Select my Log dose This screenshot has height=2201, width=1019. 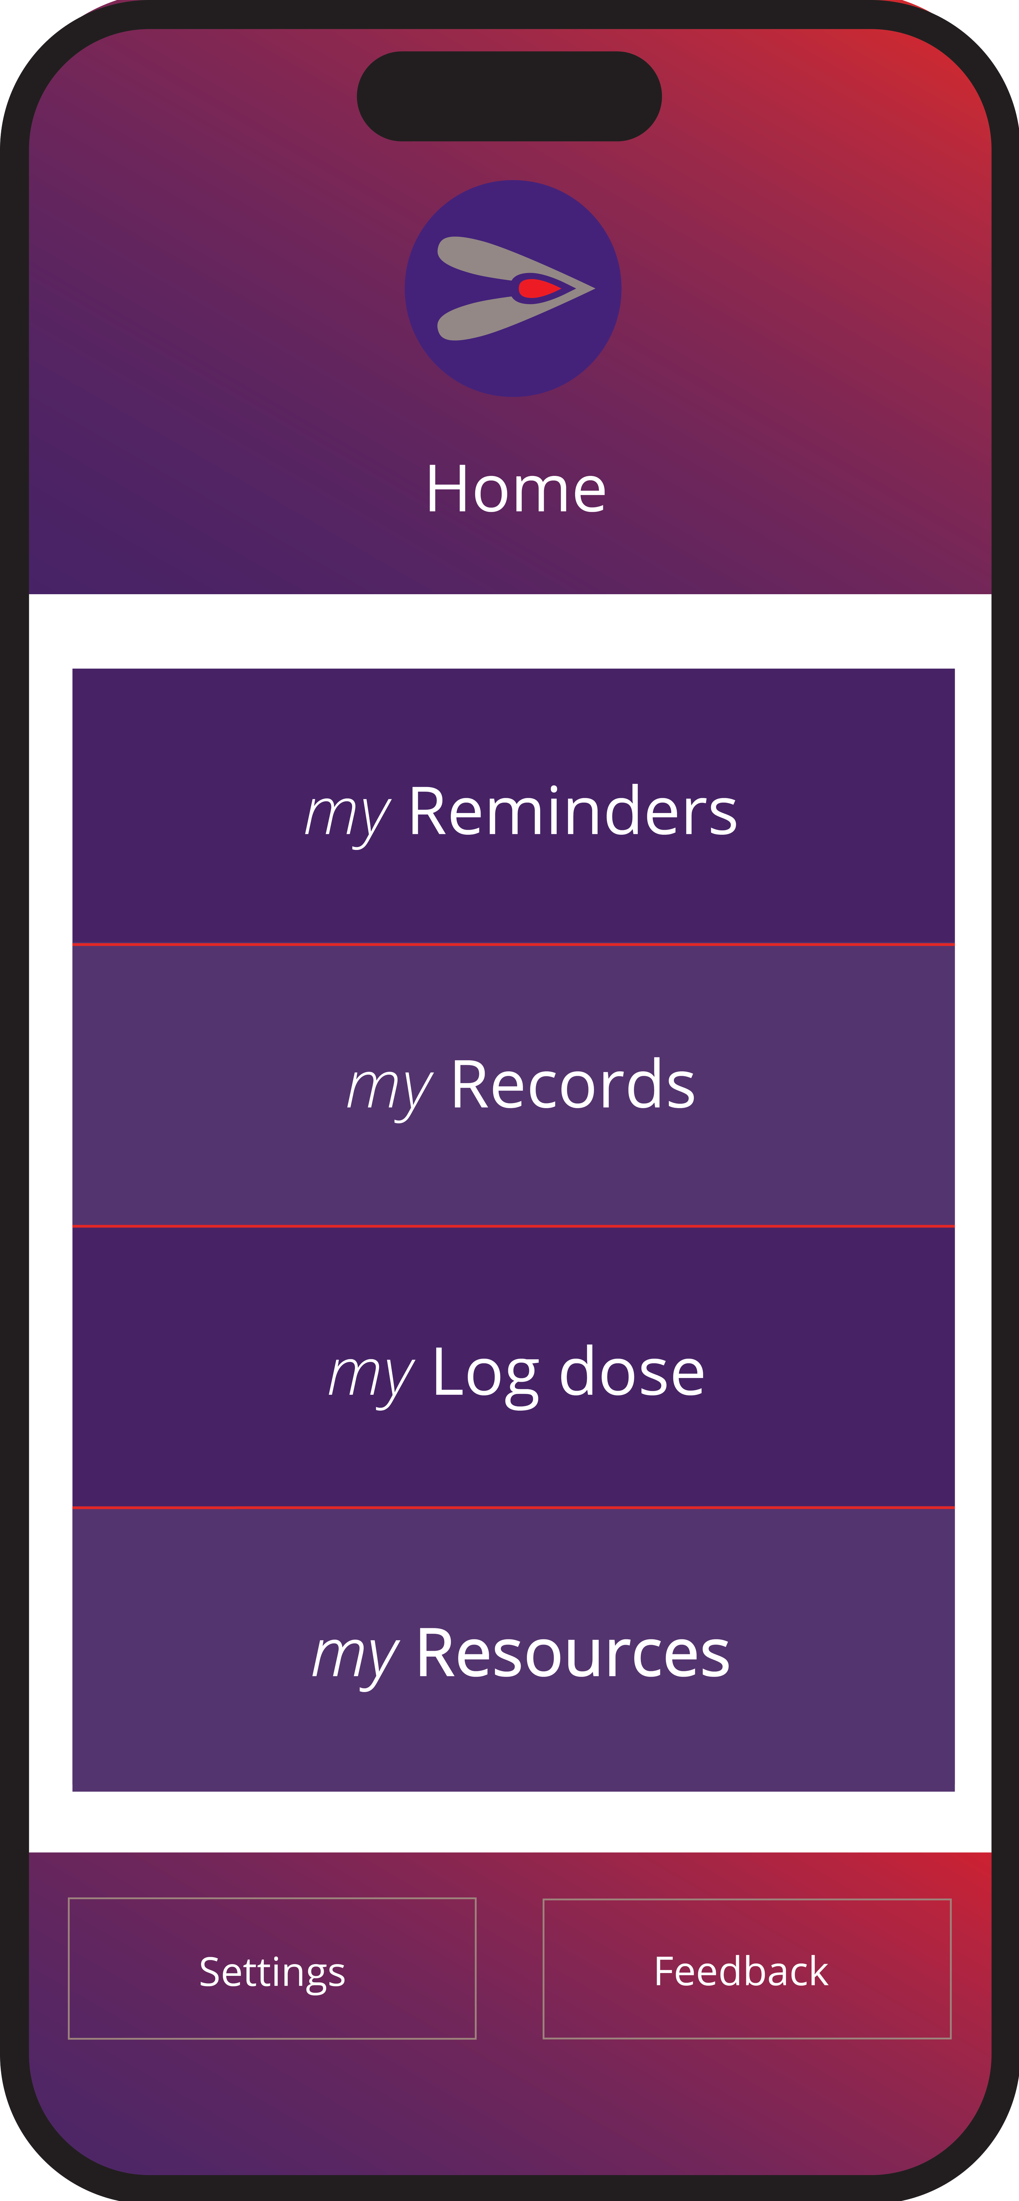[x=513, y=1367]
